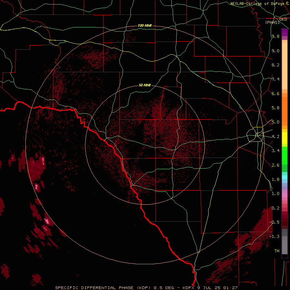Click the 1.8 scale value

pos(275,179)
